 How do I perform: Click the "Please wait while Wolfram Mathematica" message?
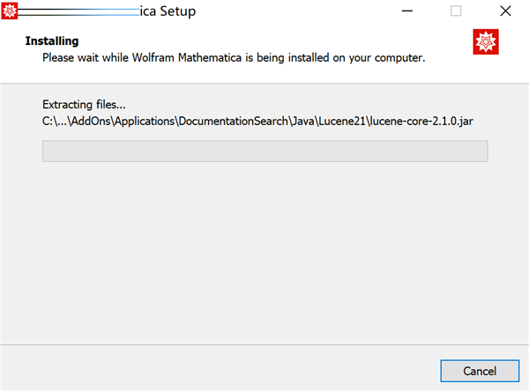(235, 58)
